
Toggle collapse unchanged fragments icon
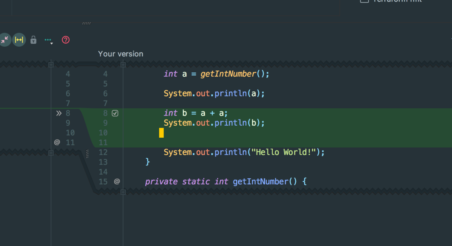tap(5, 39)
